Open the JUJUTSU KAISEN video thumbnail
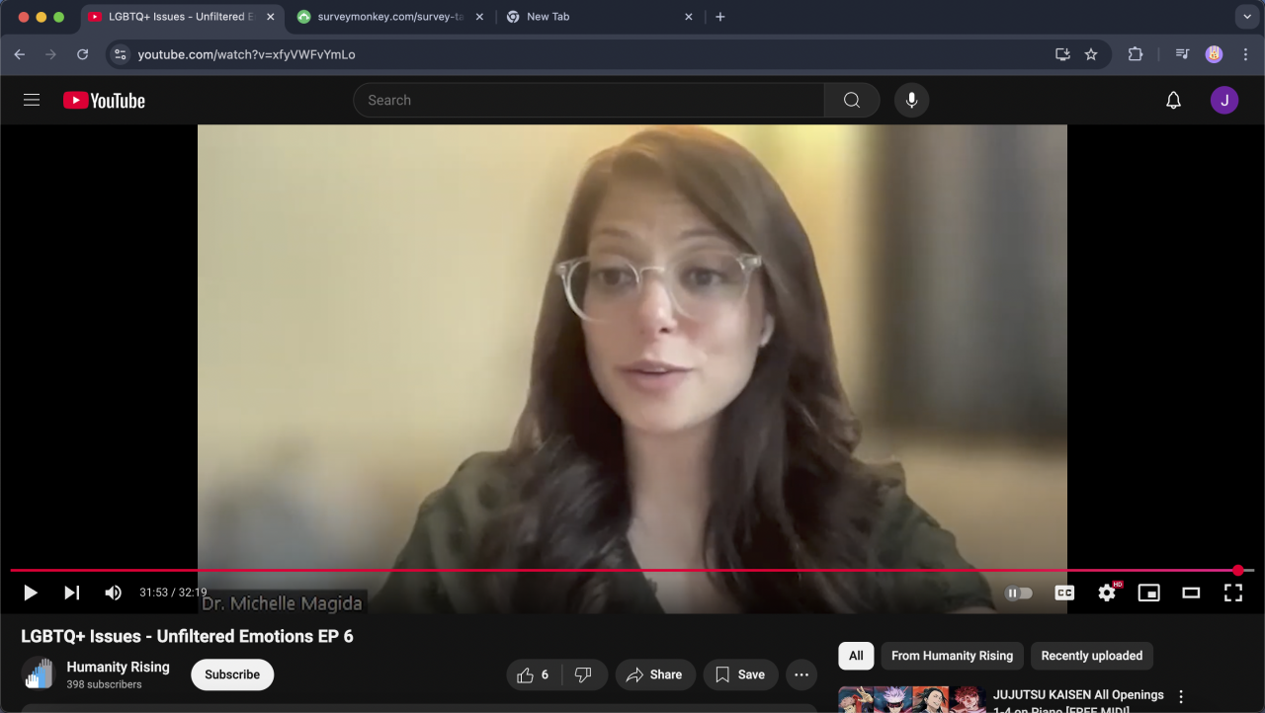Image resolution: width=1265 pixels, height=713 pixels. [x=911, y=699]
